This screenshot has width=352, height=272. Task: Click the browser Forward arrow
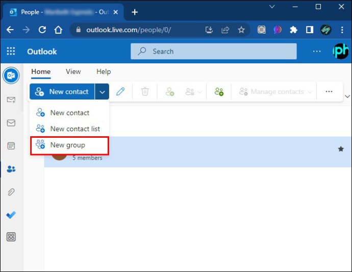[26, 30]
